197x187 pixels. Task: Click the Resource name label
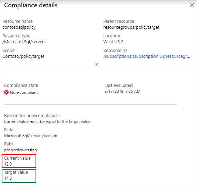(18, 21)
